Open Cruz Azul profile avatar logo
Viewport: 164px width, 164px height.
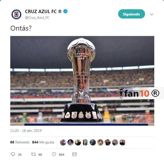click(16, 14)
